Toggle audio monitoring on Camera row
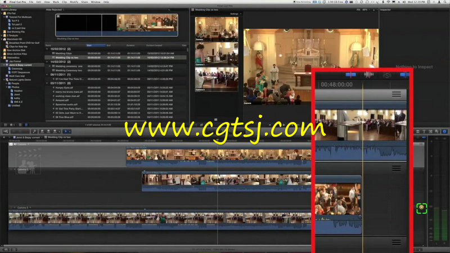450x253 pixels. [x=15, y=144]
